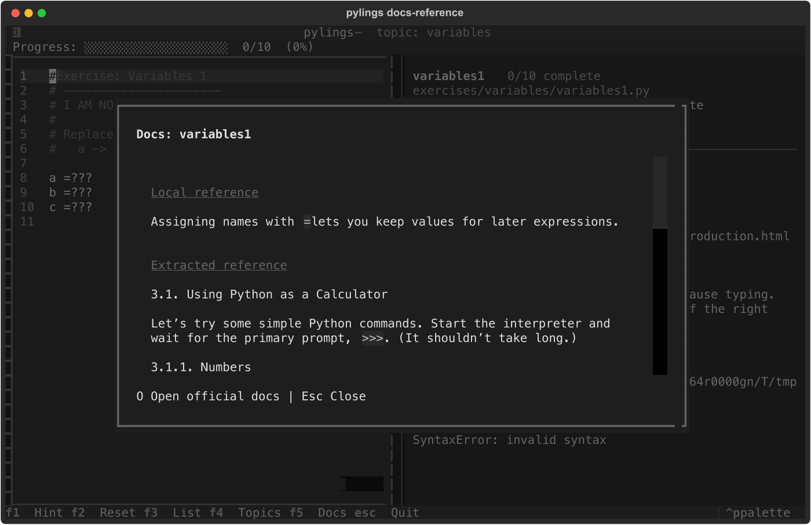
Task: Click the f3 List footer shortcut
Action: click(173, 513)
